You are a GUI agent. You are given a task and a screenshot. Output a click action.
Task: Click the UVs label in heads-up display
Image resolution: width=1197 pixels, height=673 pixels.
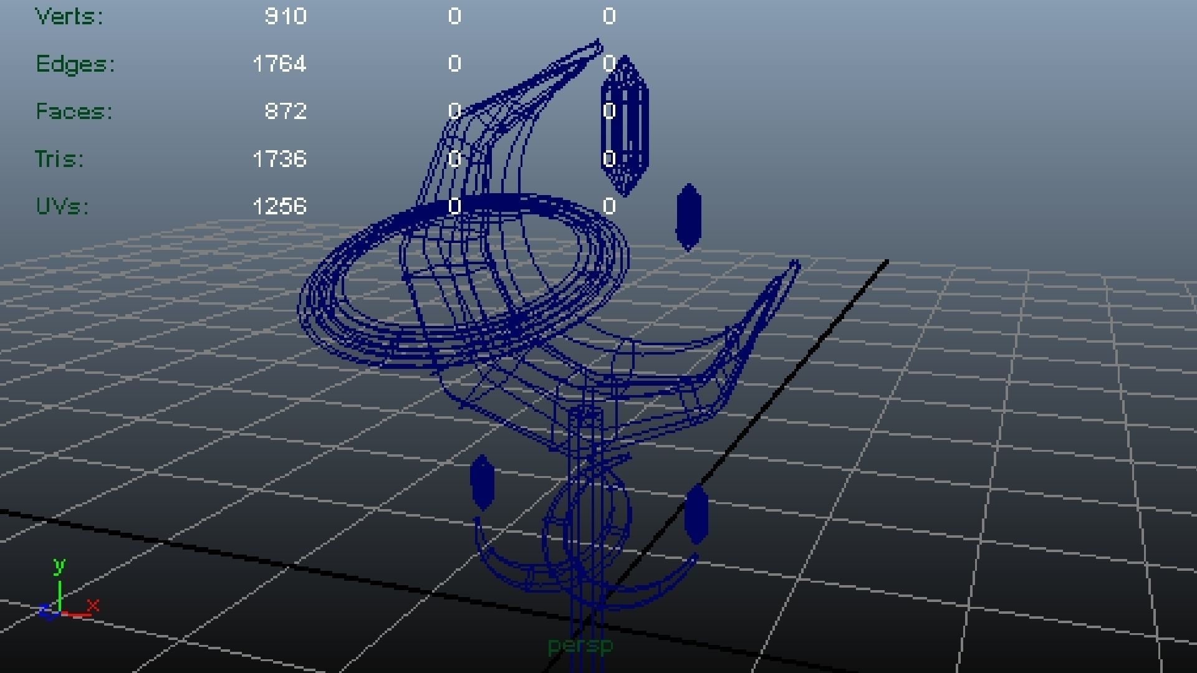(x=62, y=206)
